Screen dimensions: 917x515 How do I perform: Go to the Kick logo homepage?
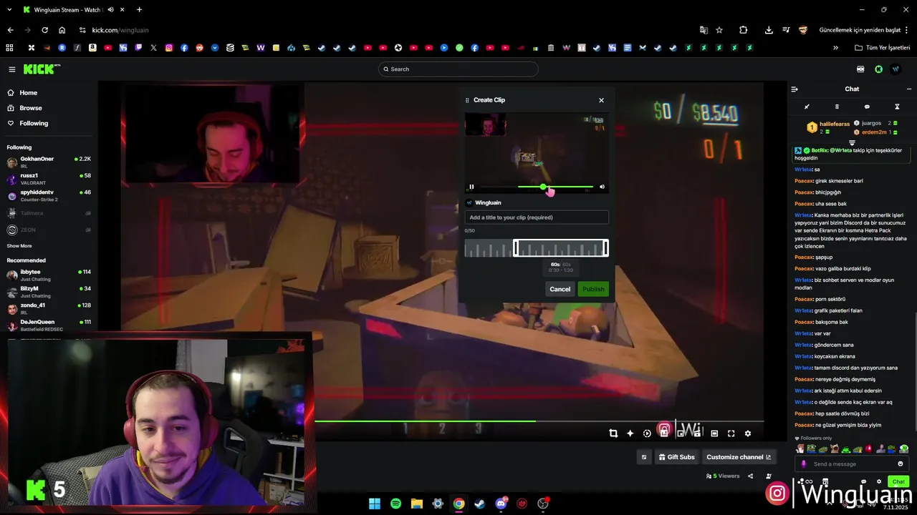pyautogui.click(x=42, y=69)
